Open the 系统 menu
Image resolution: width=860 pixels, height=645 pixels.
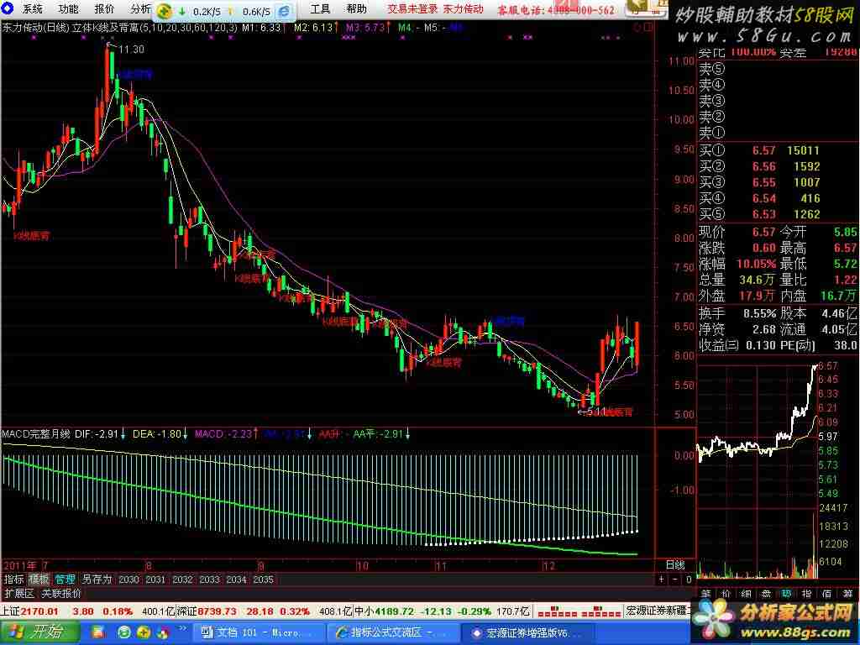(33, 8)
